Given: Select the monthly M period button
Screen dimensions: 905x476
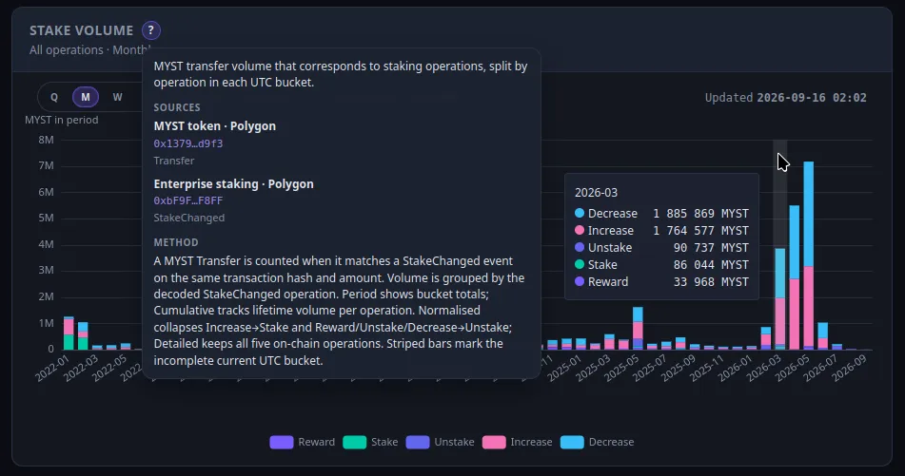Looking at the screenshot, I should [86, 97].
